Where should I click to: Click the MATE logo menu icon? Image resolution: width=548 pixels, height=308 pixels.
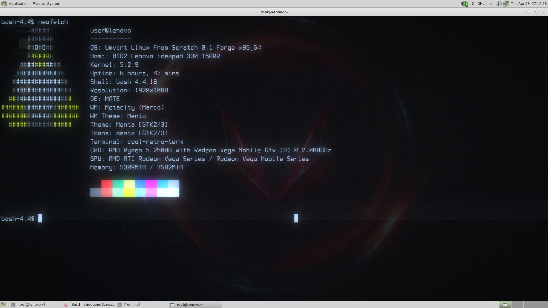(4, 4)
